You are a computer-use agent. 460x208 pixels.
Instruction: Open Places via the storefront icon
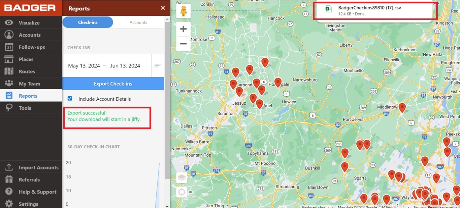(9, 59)
